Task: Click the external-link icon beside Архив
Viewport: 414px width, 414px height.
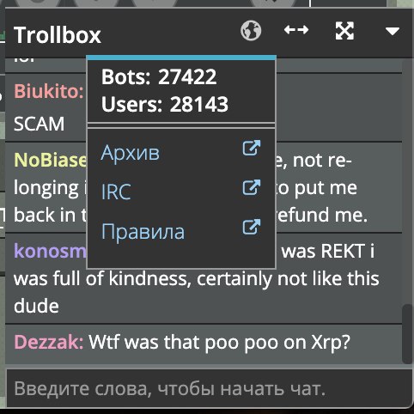Action: (252, 148)
